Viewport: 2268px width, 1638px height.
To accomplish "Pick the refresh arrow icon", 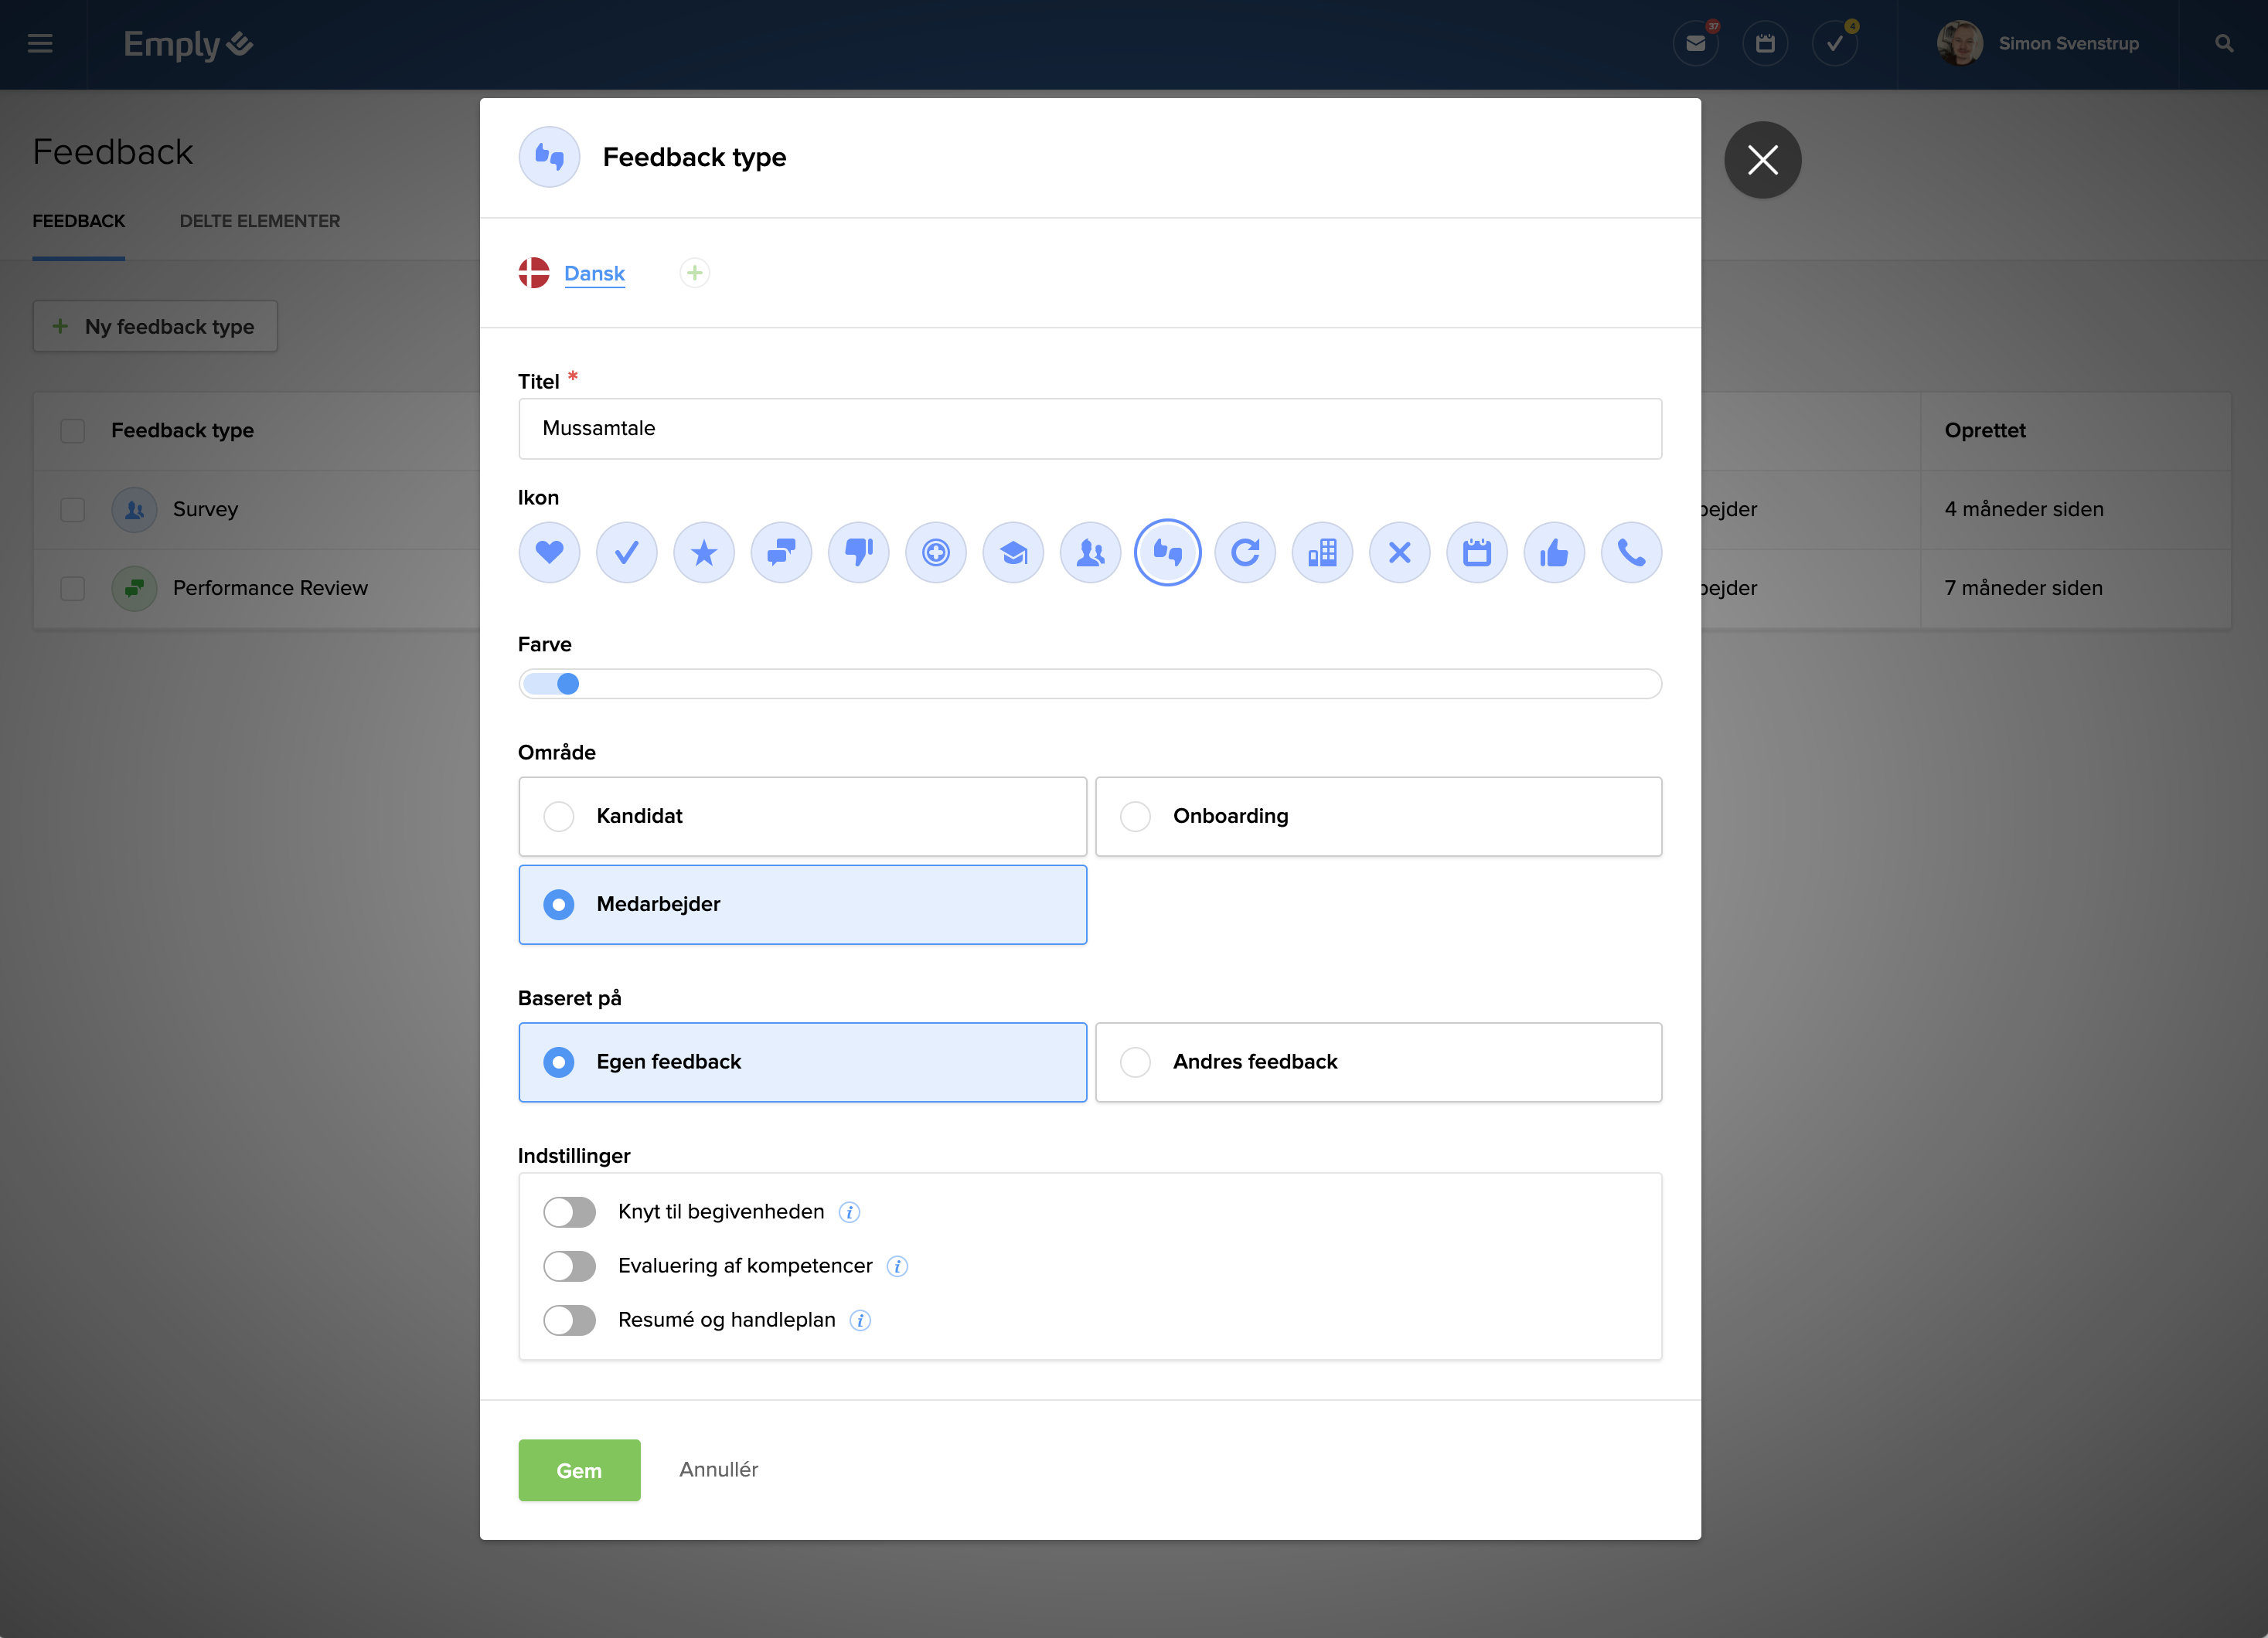I will point(1245,552).
